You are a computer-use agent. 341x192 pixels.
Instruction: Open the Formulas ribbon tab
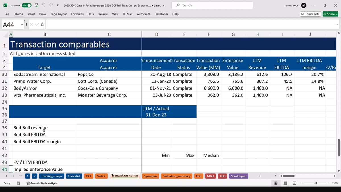[77, 14]
